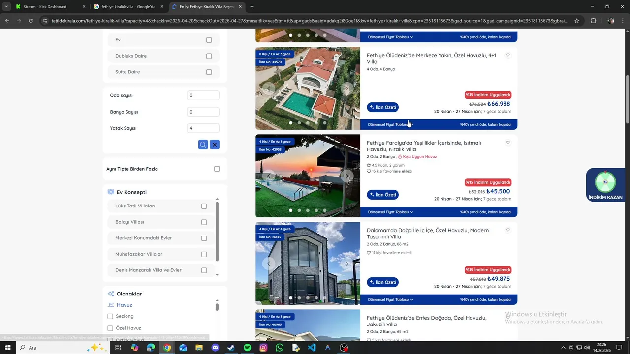This screenshot has height=354, width=630.
Task: Next photo arrow on Ölüdeniz Merkeze Yakın villa
Action: click(x=347, y=88)
